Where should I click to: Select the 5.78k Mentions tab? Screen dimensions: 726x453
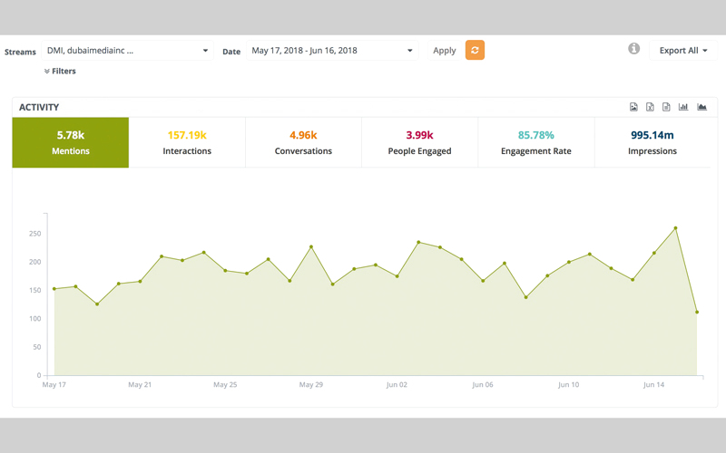(71, 142)
